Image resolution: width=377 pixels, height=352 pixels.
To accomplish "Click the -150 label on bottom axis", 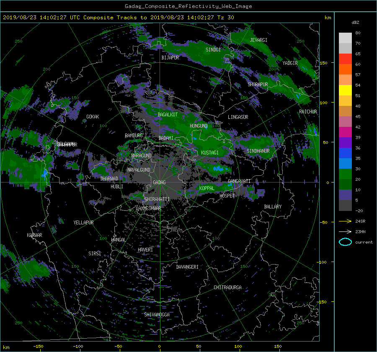I will click(38, 347).
